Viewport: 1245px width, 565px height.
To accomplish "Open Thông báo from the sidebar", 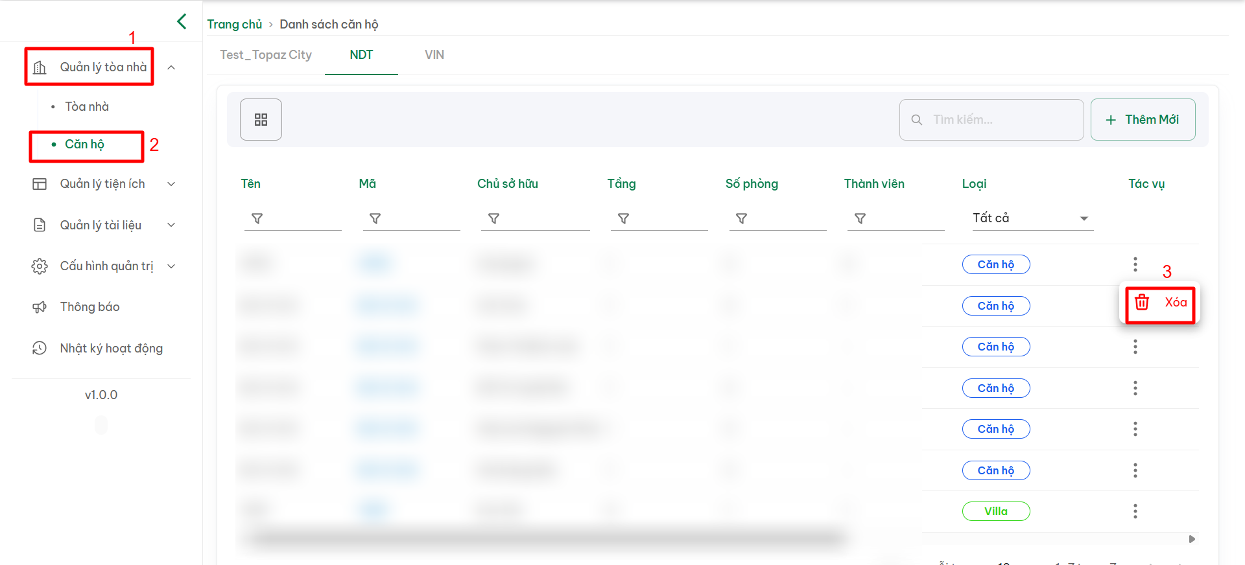I will [89, 307].
